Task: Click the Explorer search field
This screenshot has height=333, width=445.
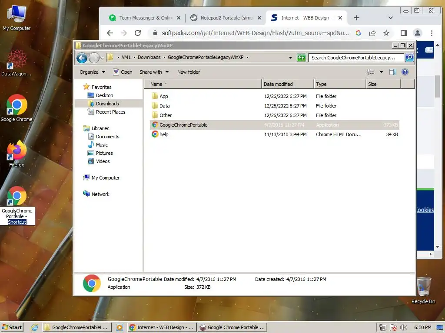Action: tap(356, 58)
